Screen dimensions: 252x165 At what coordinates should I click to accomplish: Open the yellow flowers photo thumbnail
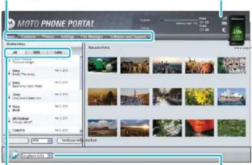coord(199,97)
